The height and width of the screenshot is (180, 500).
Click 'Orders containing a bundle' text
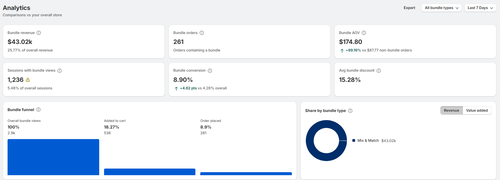[197, 50]
